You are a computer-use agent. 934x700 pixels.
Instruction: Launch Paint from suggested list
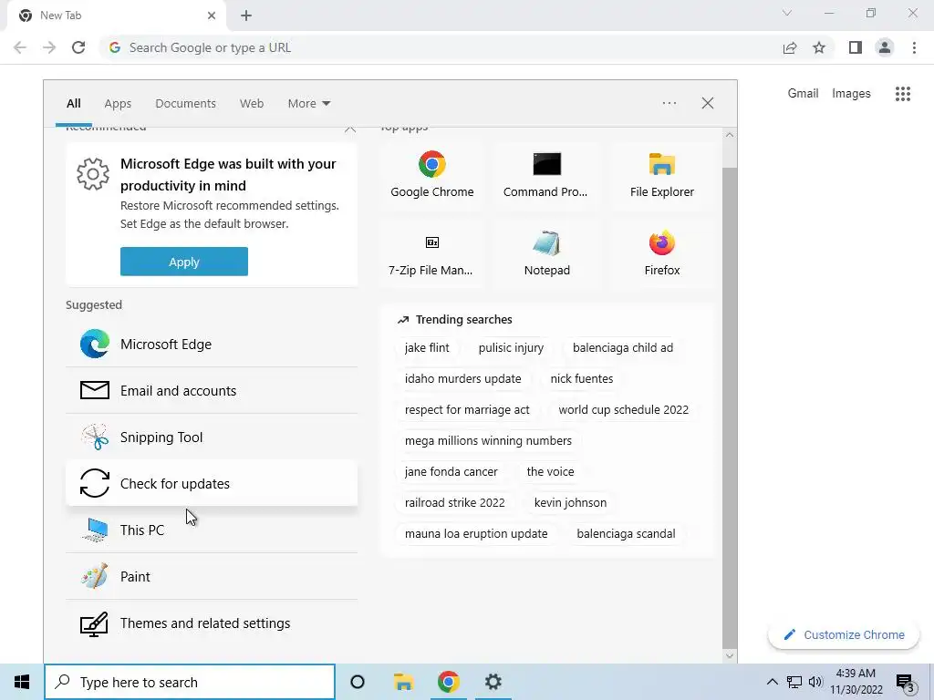click(x=212, y=576)
